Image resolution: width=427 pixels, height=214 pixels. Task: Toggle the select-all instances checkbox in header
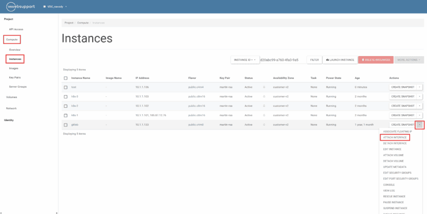65,78
